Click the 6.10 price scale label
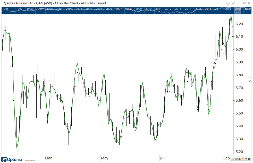Image resolution: width=253 pixels, height=163 pixels. pyautogui.click(x=239, y=37)
